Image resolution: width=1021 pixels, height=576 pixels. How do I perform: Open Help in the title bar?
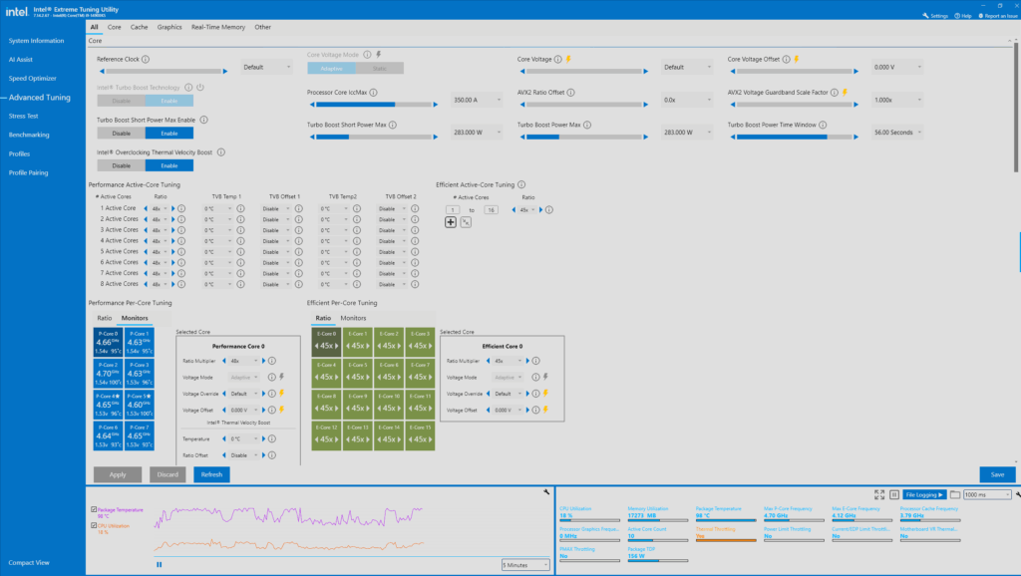point(963,16)
